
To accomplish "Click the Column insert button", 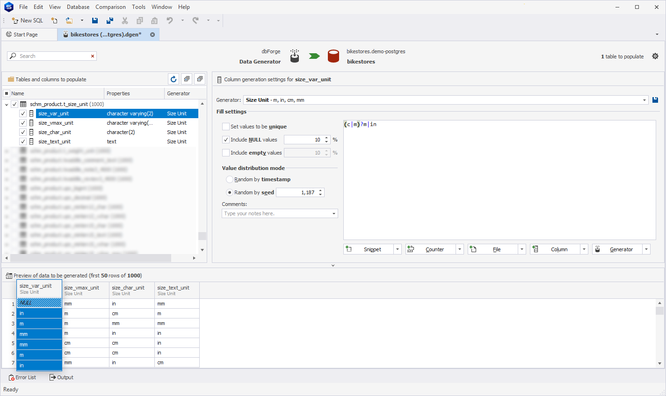I will 555,249.
